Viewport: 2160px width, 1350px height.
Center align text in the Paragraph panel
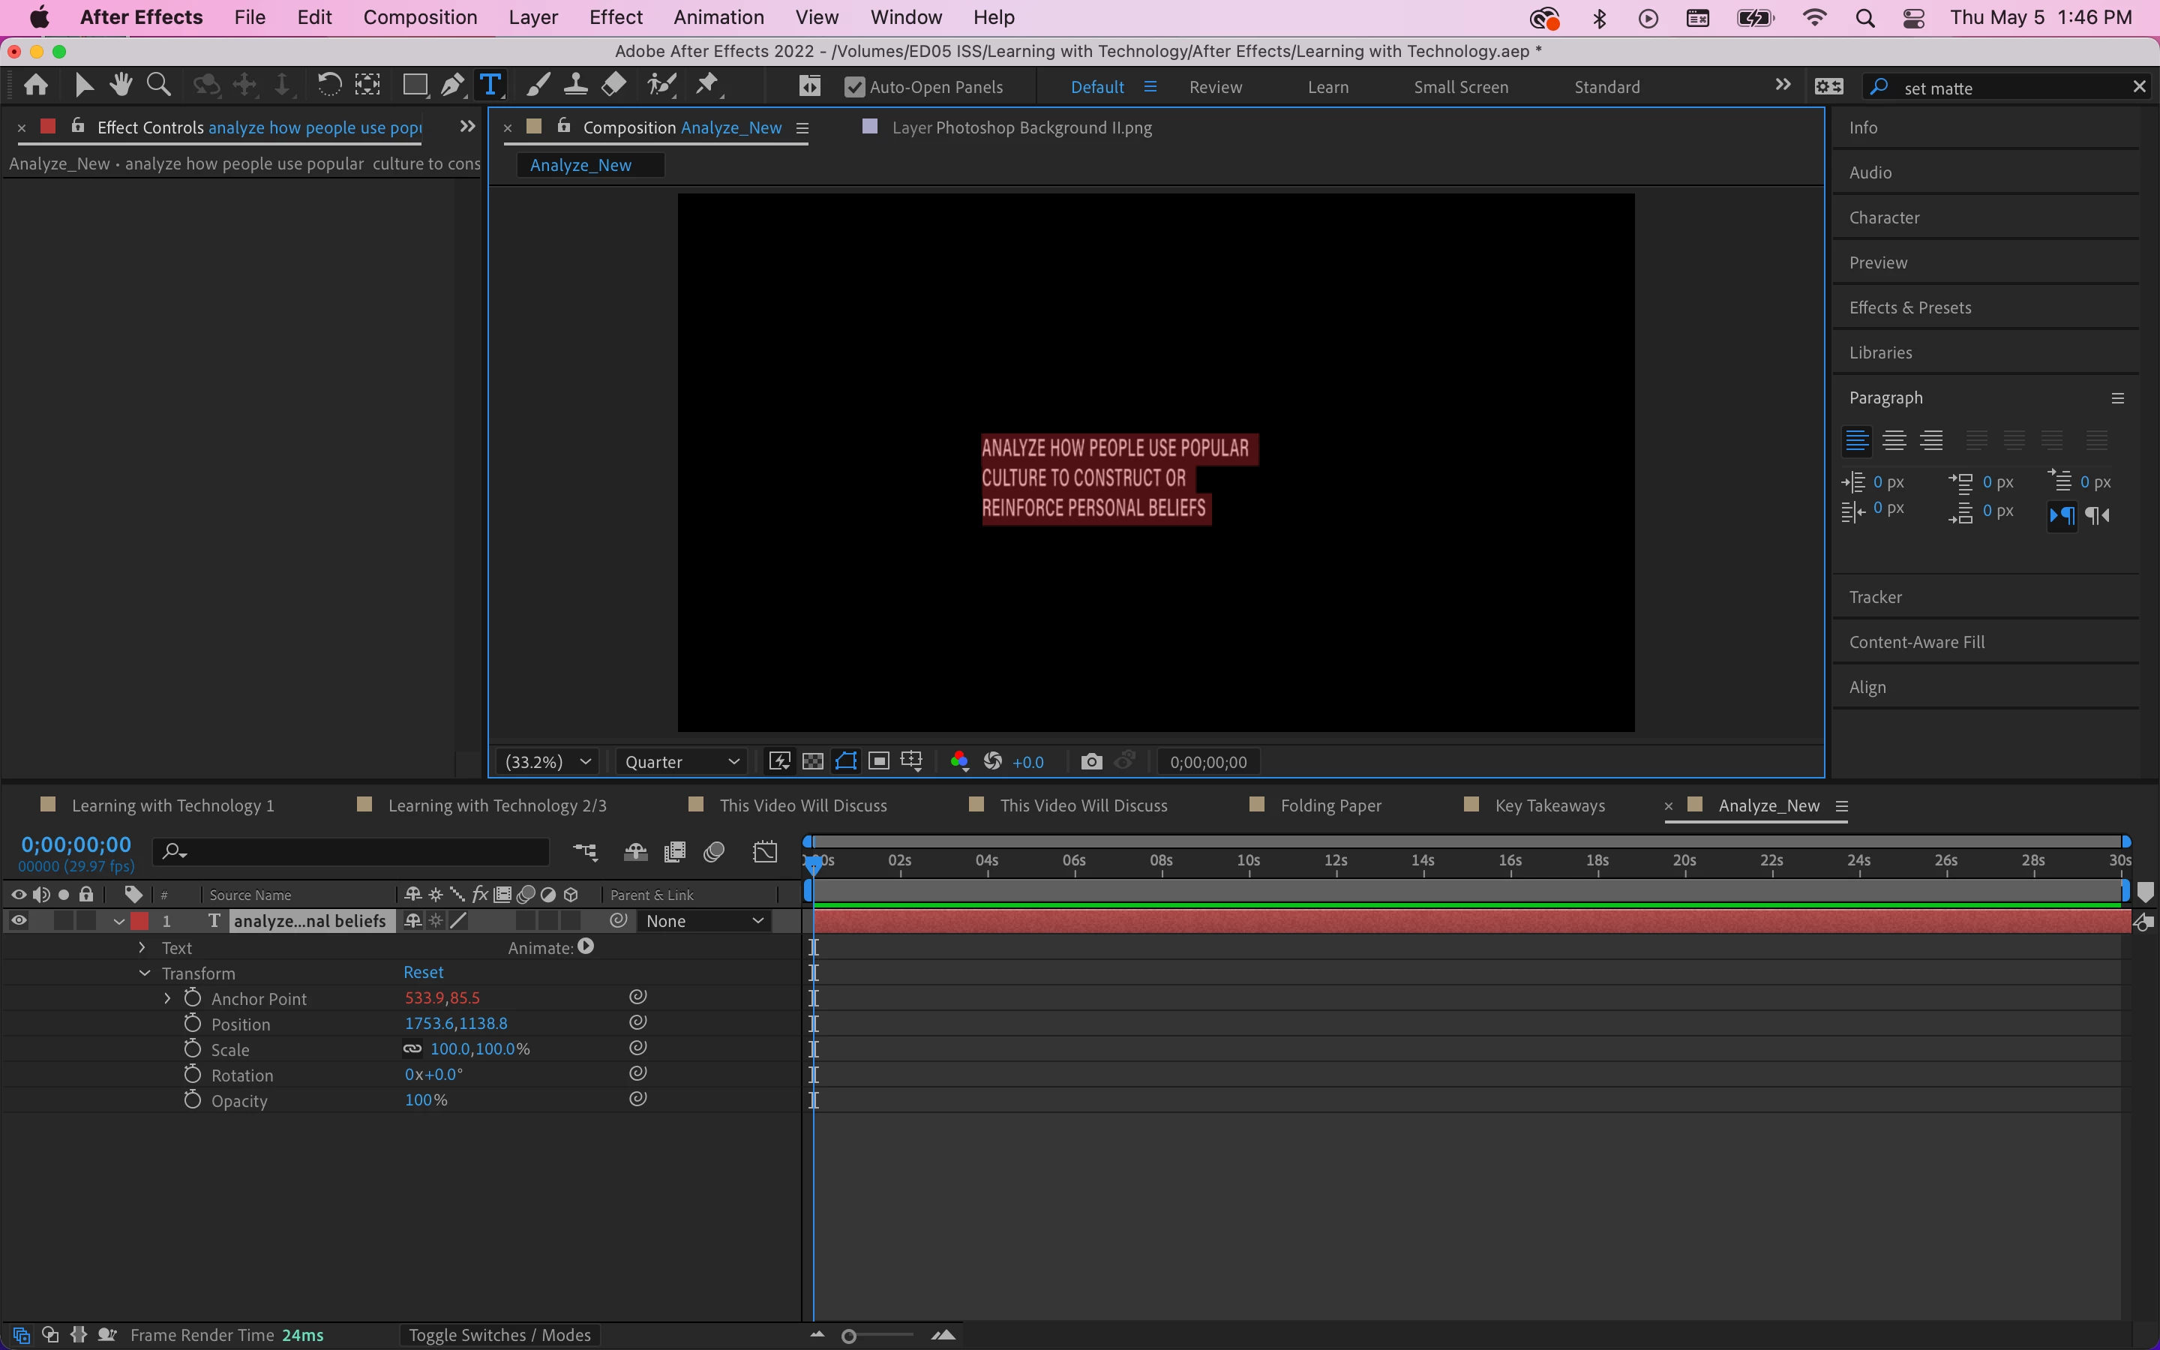coord(1894,441)
